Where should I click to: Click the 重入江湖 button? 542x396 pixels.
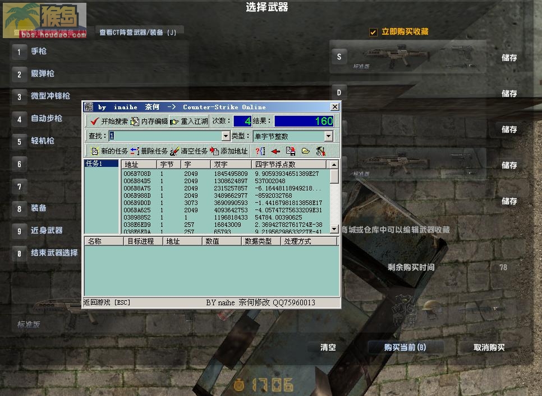coord(189,122)
